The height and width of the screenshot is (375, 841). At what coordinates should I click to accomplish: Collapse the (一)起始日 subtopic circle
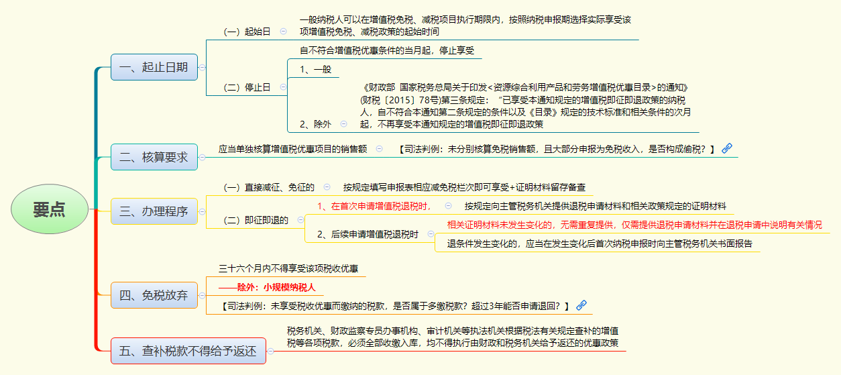coord(283,31)
